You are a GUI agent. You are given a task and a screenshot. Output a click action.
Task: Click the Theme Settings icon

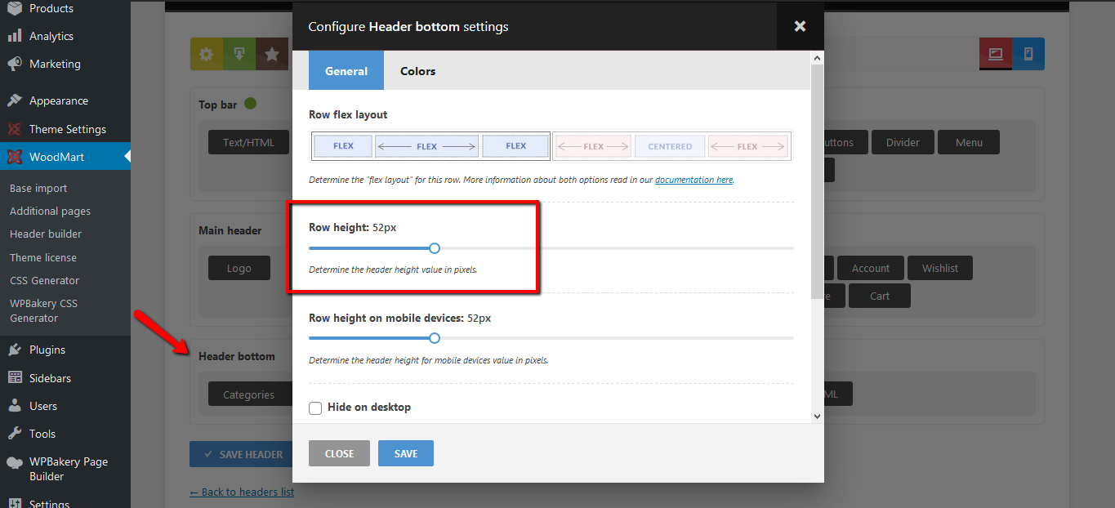pos(14,129)
